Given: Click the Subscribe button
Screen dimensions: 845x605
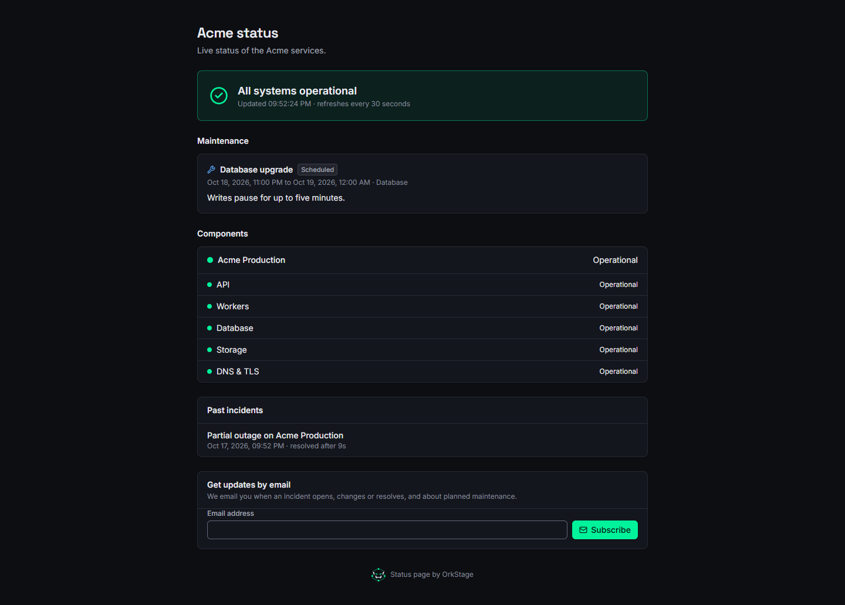Looking at the screenshot, I should pyautogui.click(x=605, y=530).
